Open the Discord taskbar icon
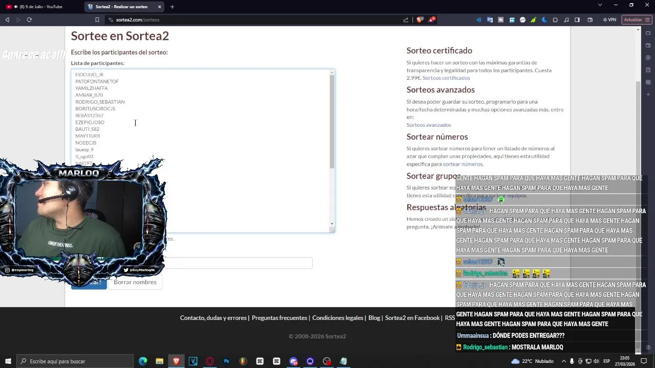The height and width of the screenshot is (368, 655). coord(293,361)
